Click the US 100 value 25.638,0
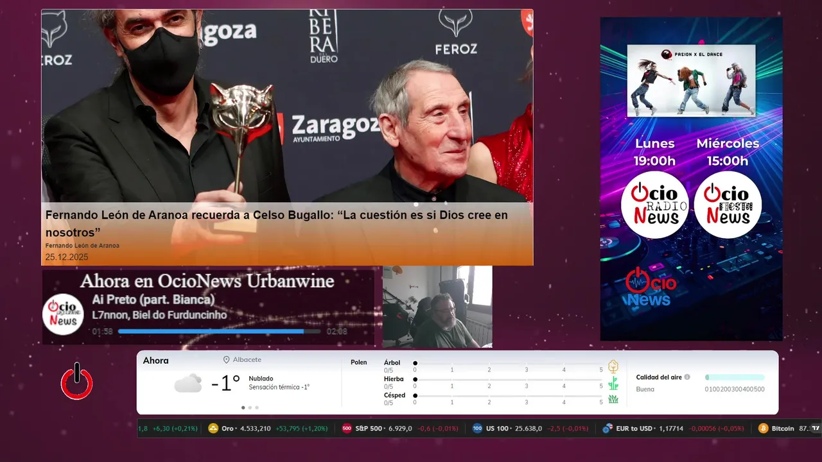Screen dimensions: 822x462 [x=529, y=428]
